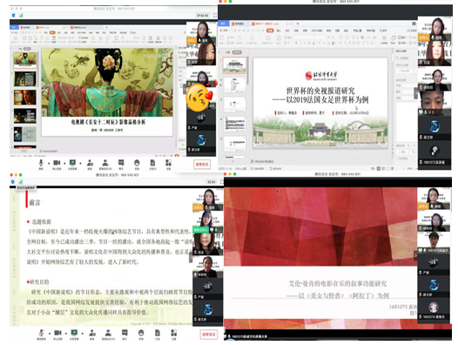Screen dimensions: 458x345
Task: Open Settings in bottom-left meeting window
Action: click(174, 335)
